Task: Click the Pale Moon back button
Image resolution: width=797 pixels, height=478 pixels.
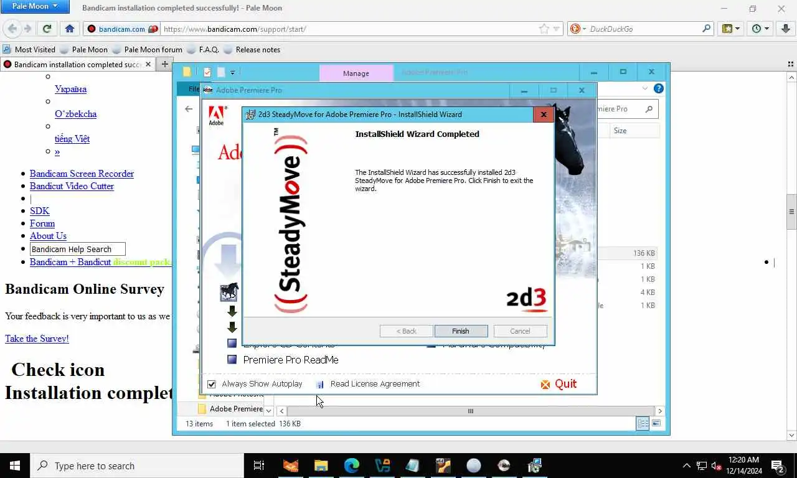Action: (x=12, y=29)
